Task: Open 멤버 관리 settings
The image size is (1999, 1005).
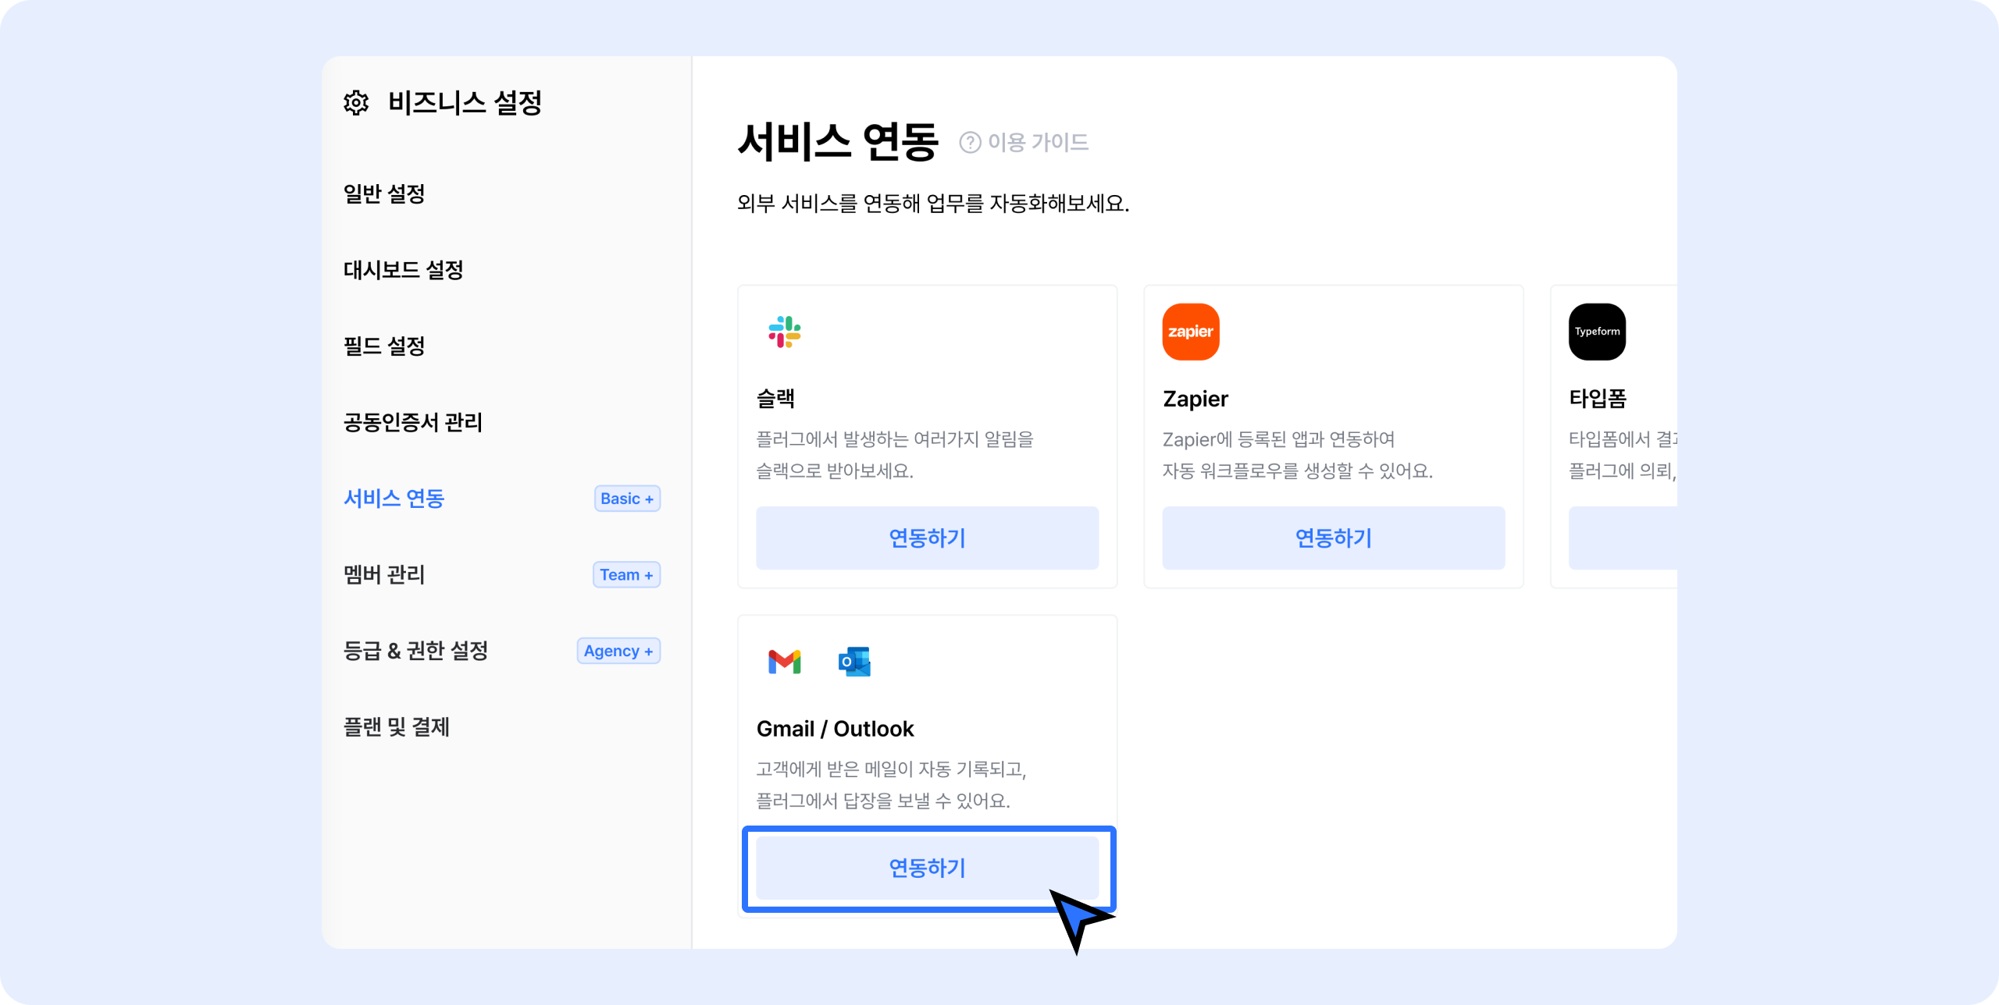Action: coord(384,574)
